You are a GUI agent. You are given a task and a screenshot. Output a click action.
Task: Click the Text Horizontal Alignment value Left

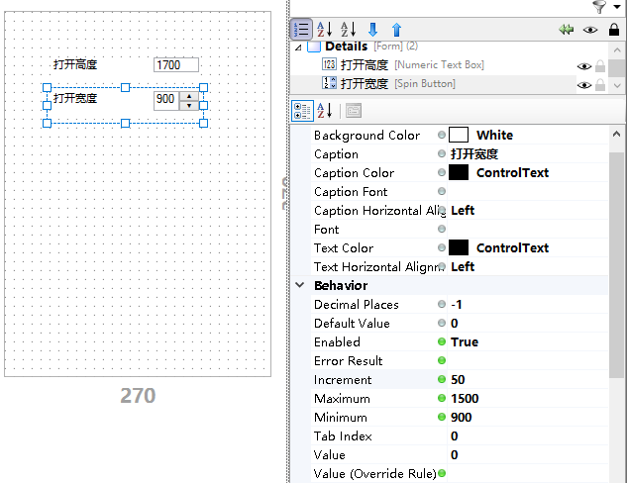pyautogui.click(x=463, y=266)
